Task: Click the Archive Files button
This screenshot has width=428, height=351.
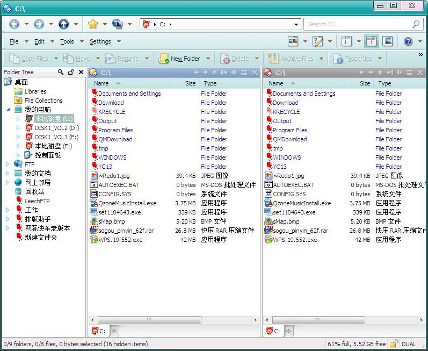Action: pyautogui.click(x=291, y=59)
